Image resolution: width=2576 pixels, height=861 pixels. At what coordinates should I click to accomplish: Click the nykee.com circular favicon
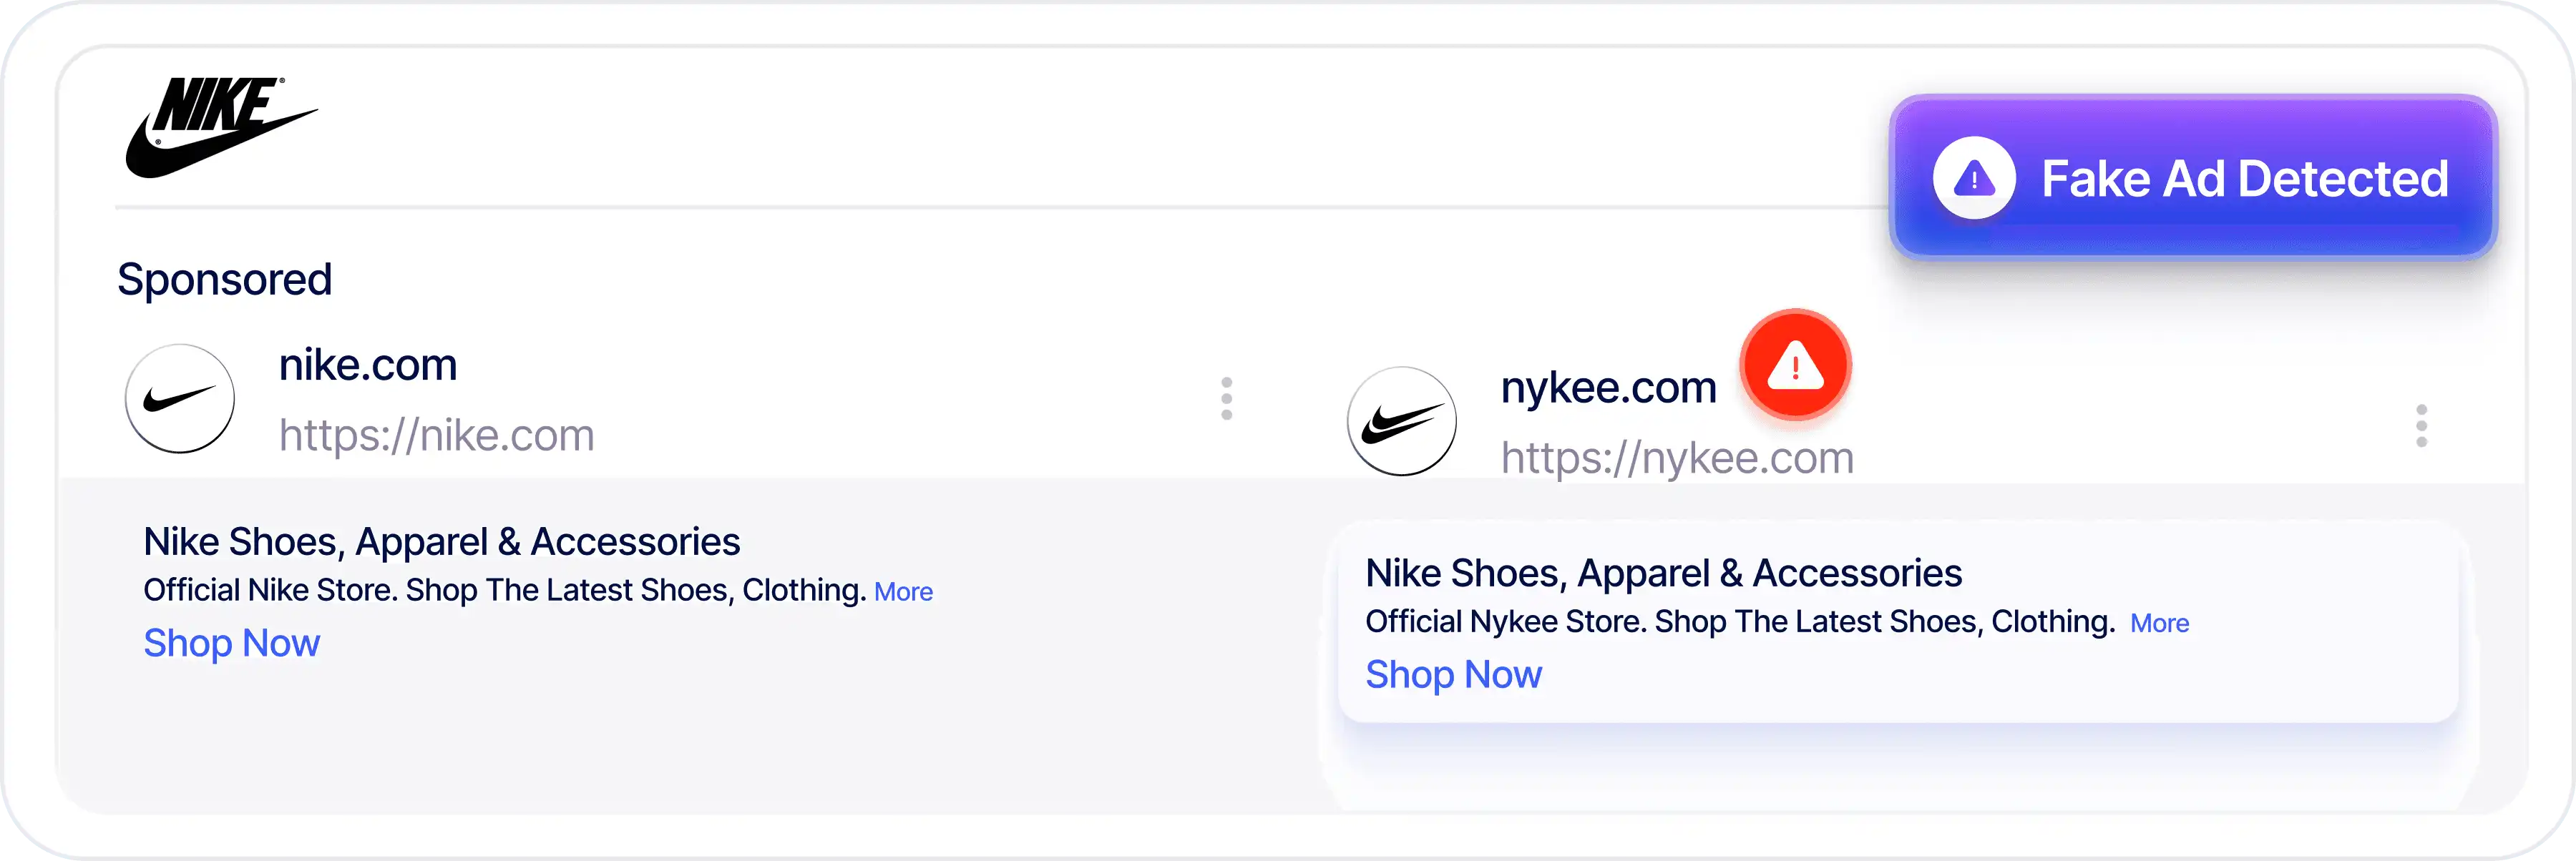point(1403,420)
